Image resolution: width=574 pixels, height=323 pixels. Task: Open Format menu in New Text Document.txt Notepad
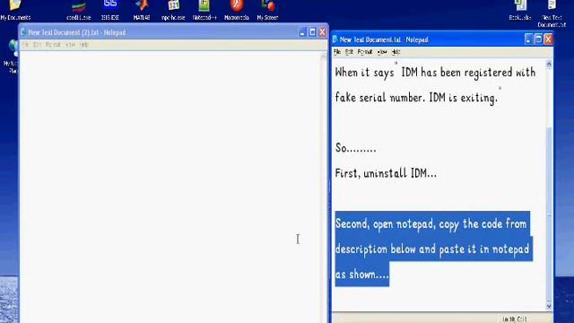point(365,52)
